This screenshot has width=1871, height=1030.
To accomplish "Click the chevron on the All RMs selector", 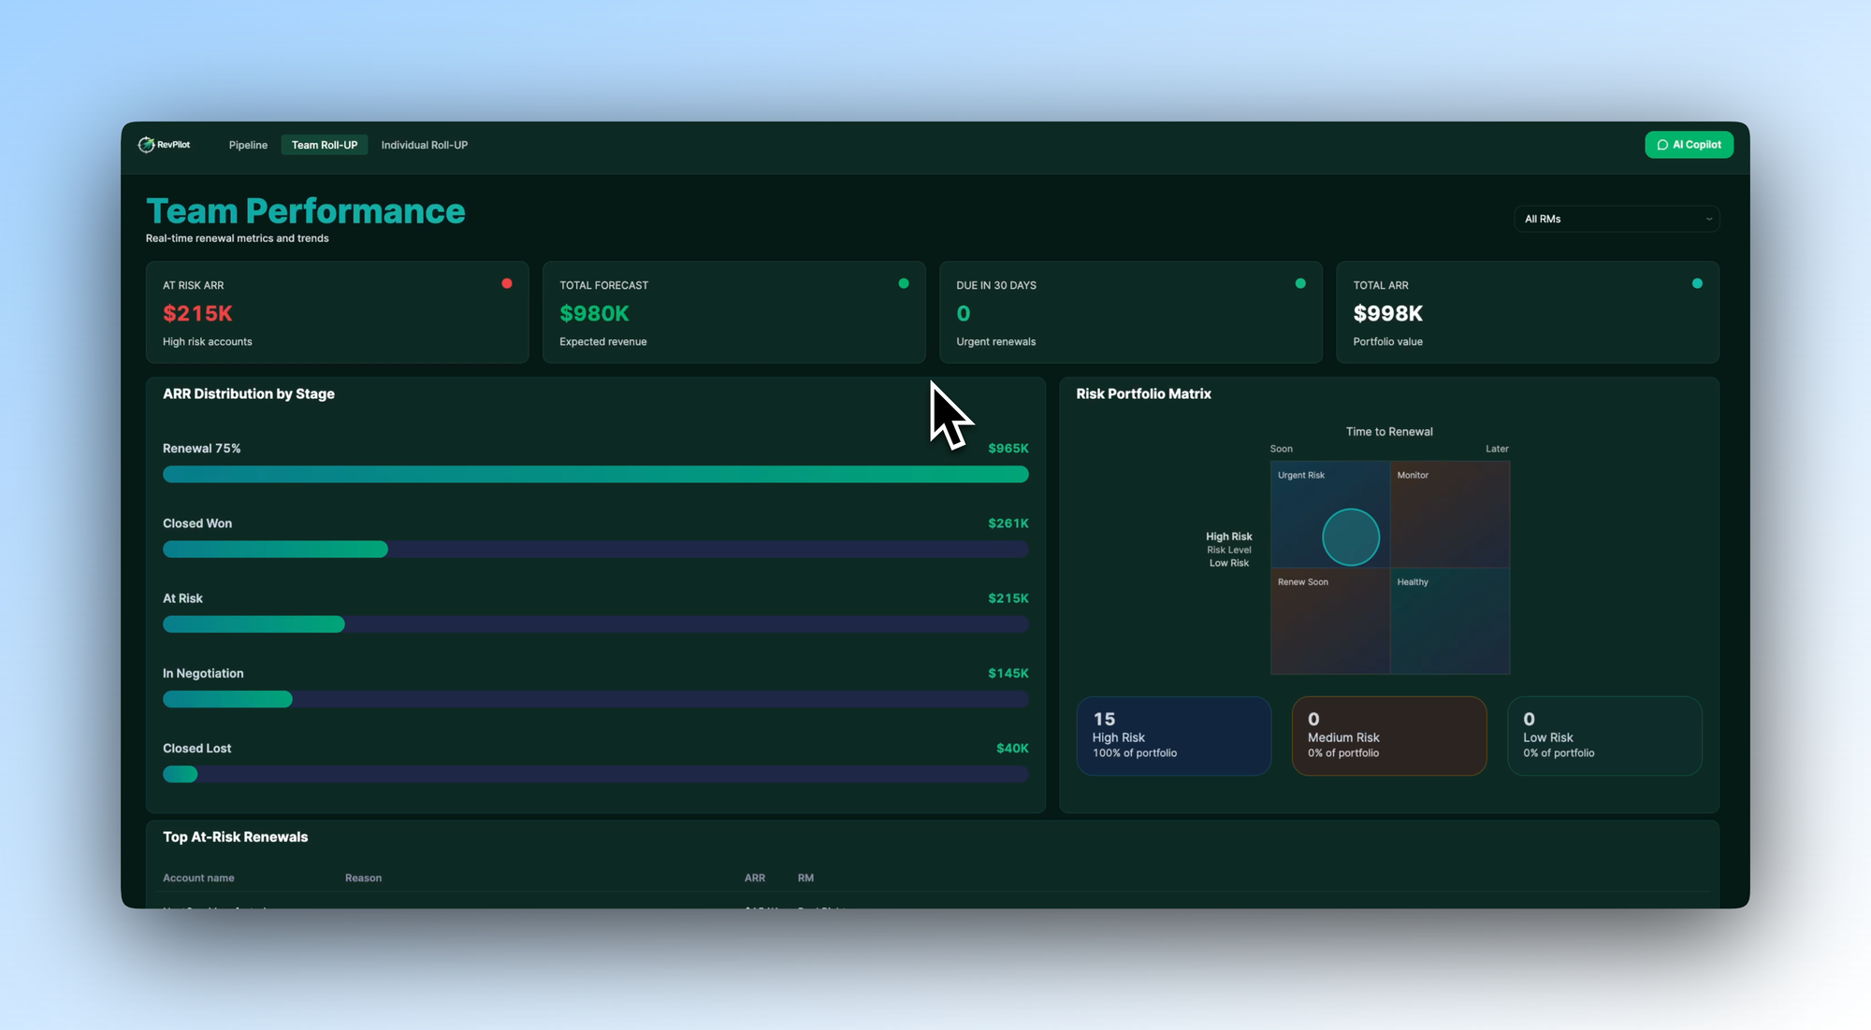I will [1708, 219].
